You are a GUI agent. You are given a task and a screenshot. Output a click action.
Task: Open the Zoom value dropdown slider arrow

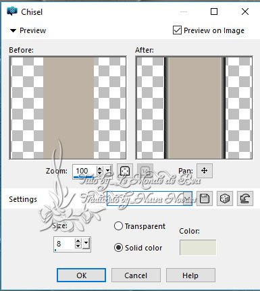tap(108, 171)
